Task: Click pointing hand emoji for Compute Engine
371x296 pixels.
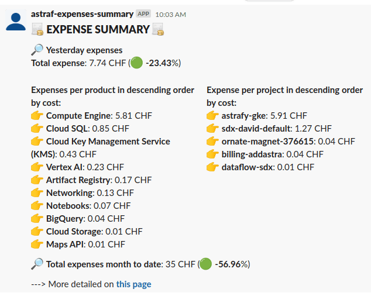Action: (37, 116)
